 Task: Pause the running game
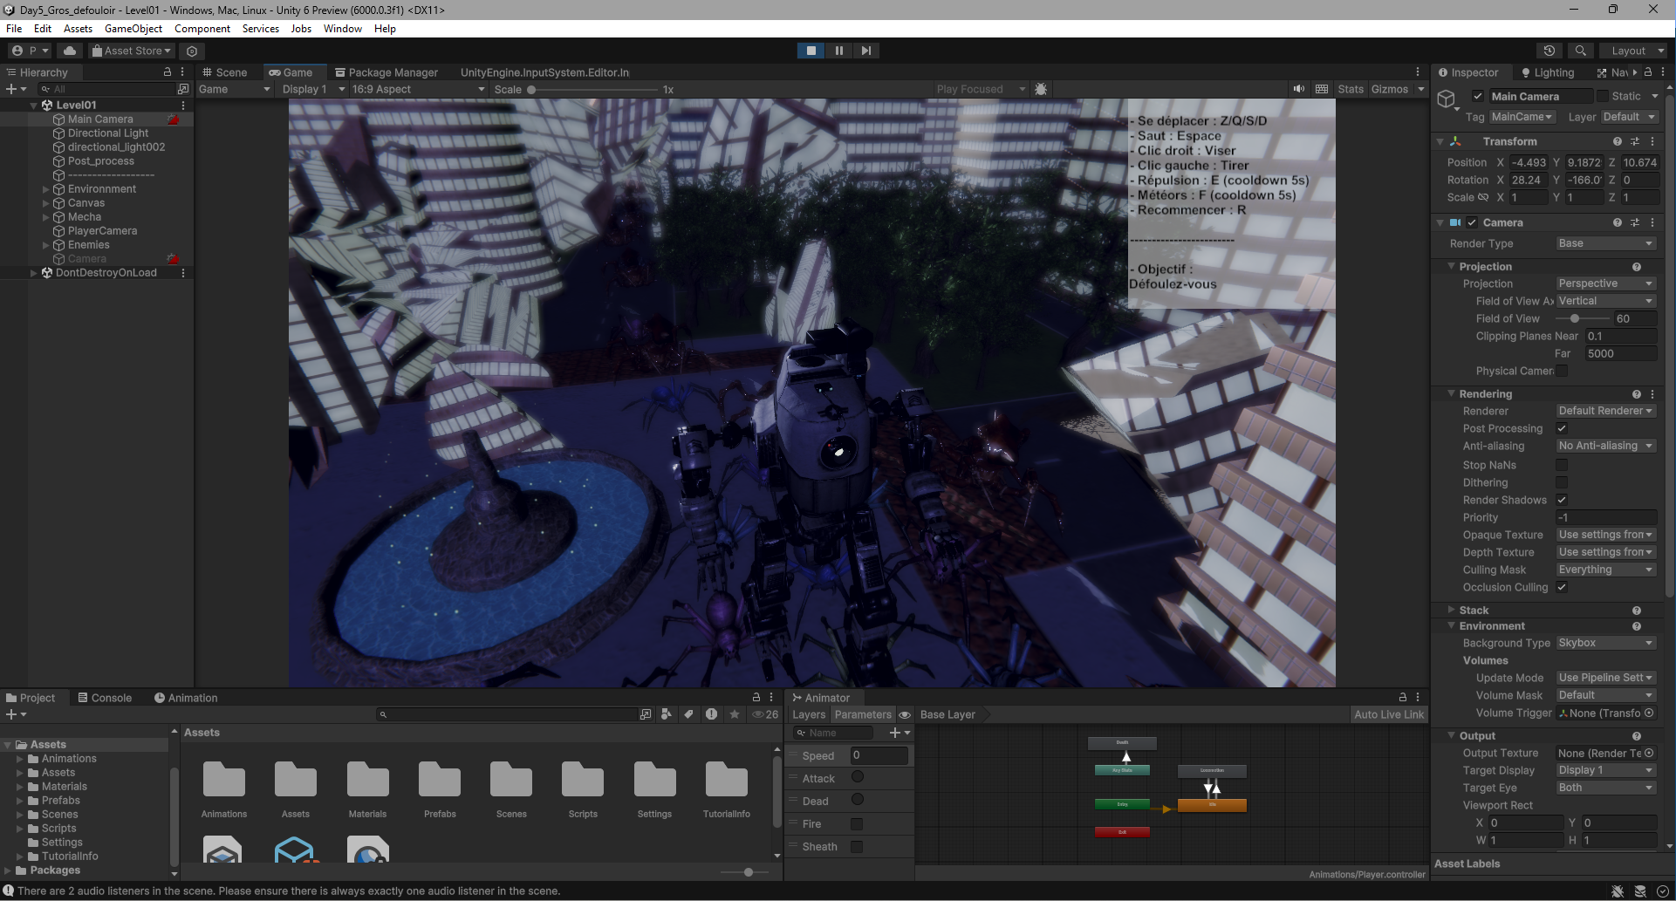(x=838, y=51)
